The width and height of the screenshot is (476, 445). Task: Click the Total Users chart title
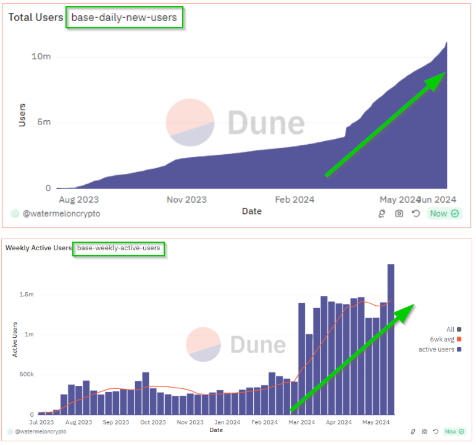(36, 17)
